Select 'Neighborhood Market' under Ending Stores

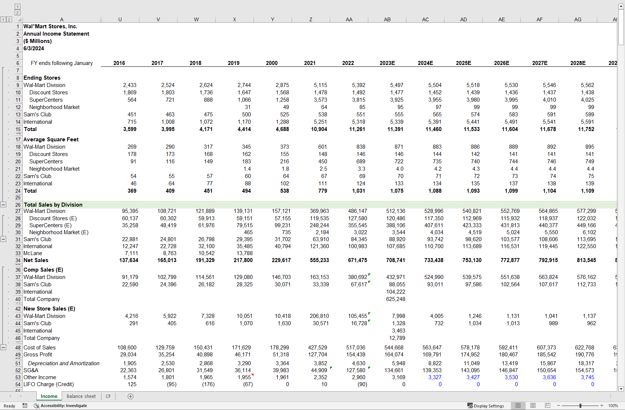(54, 107)
